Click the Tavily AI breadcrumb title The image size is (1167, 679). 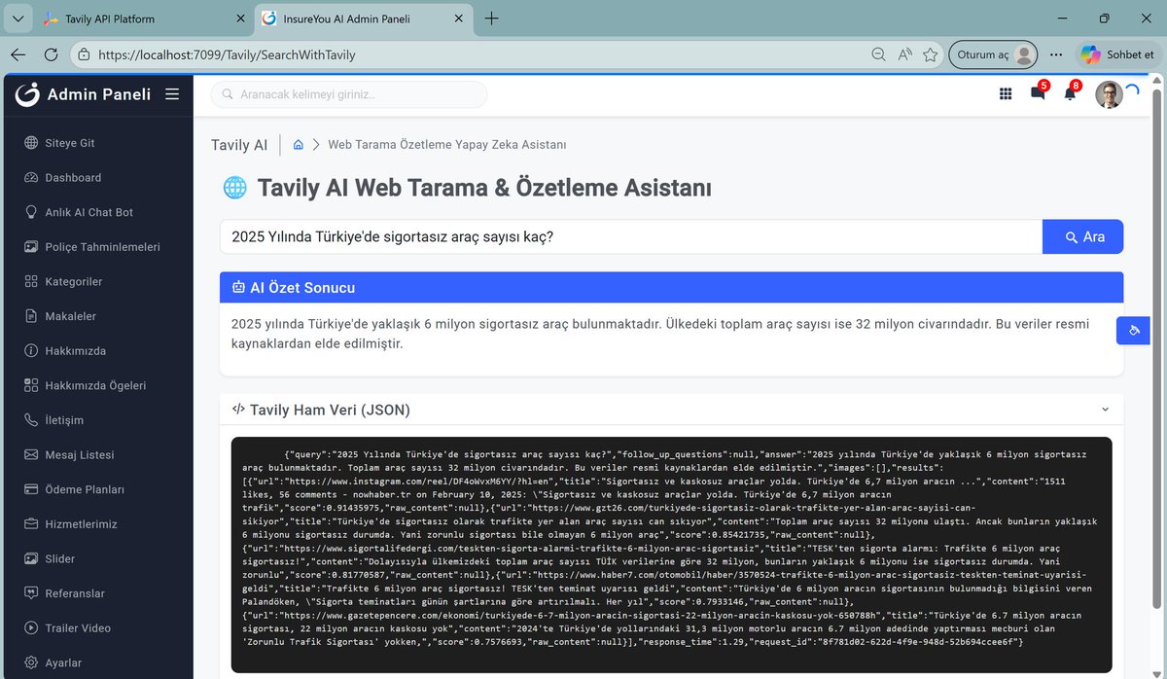239,145
